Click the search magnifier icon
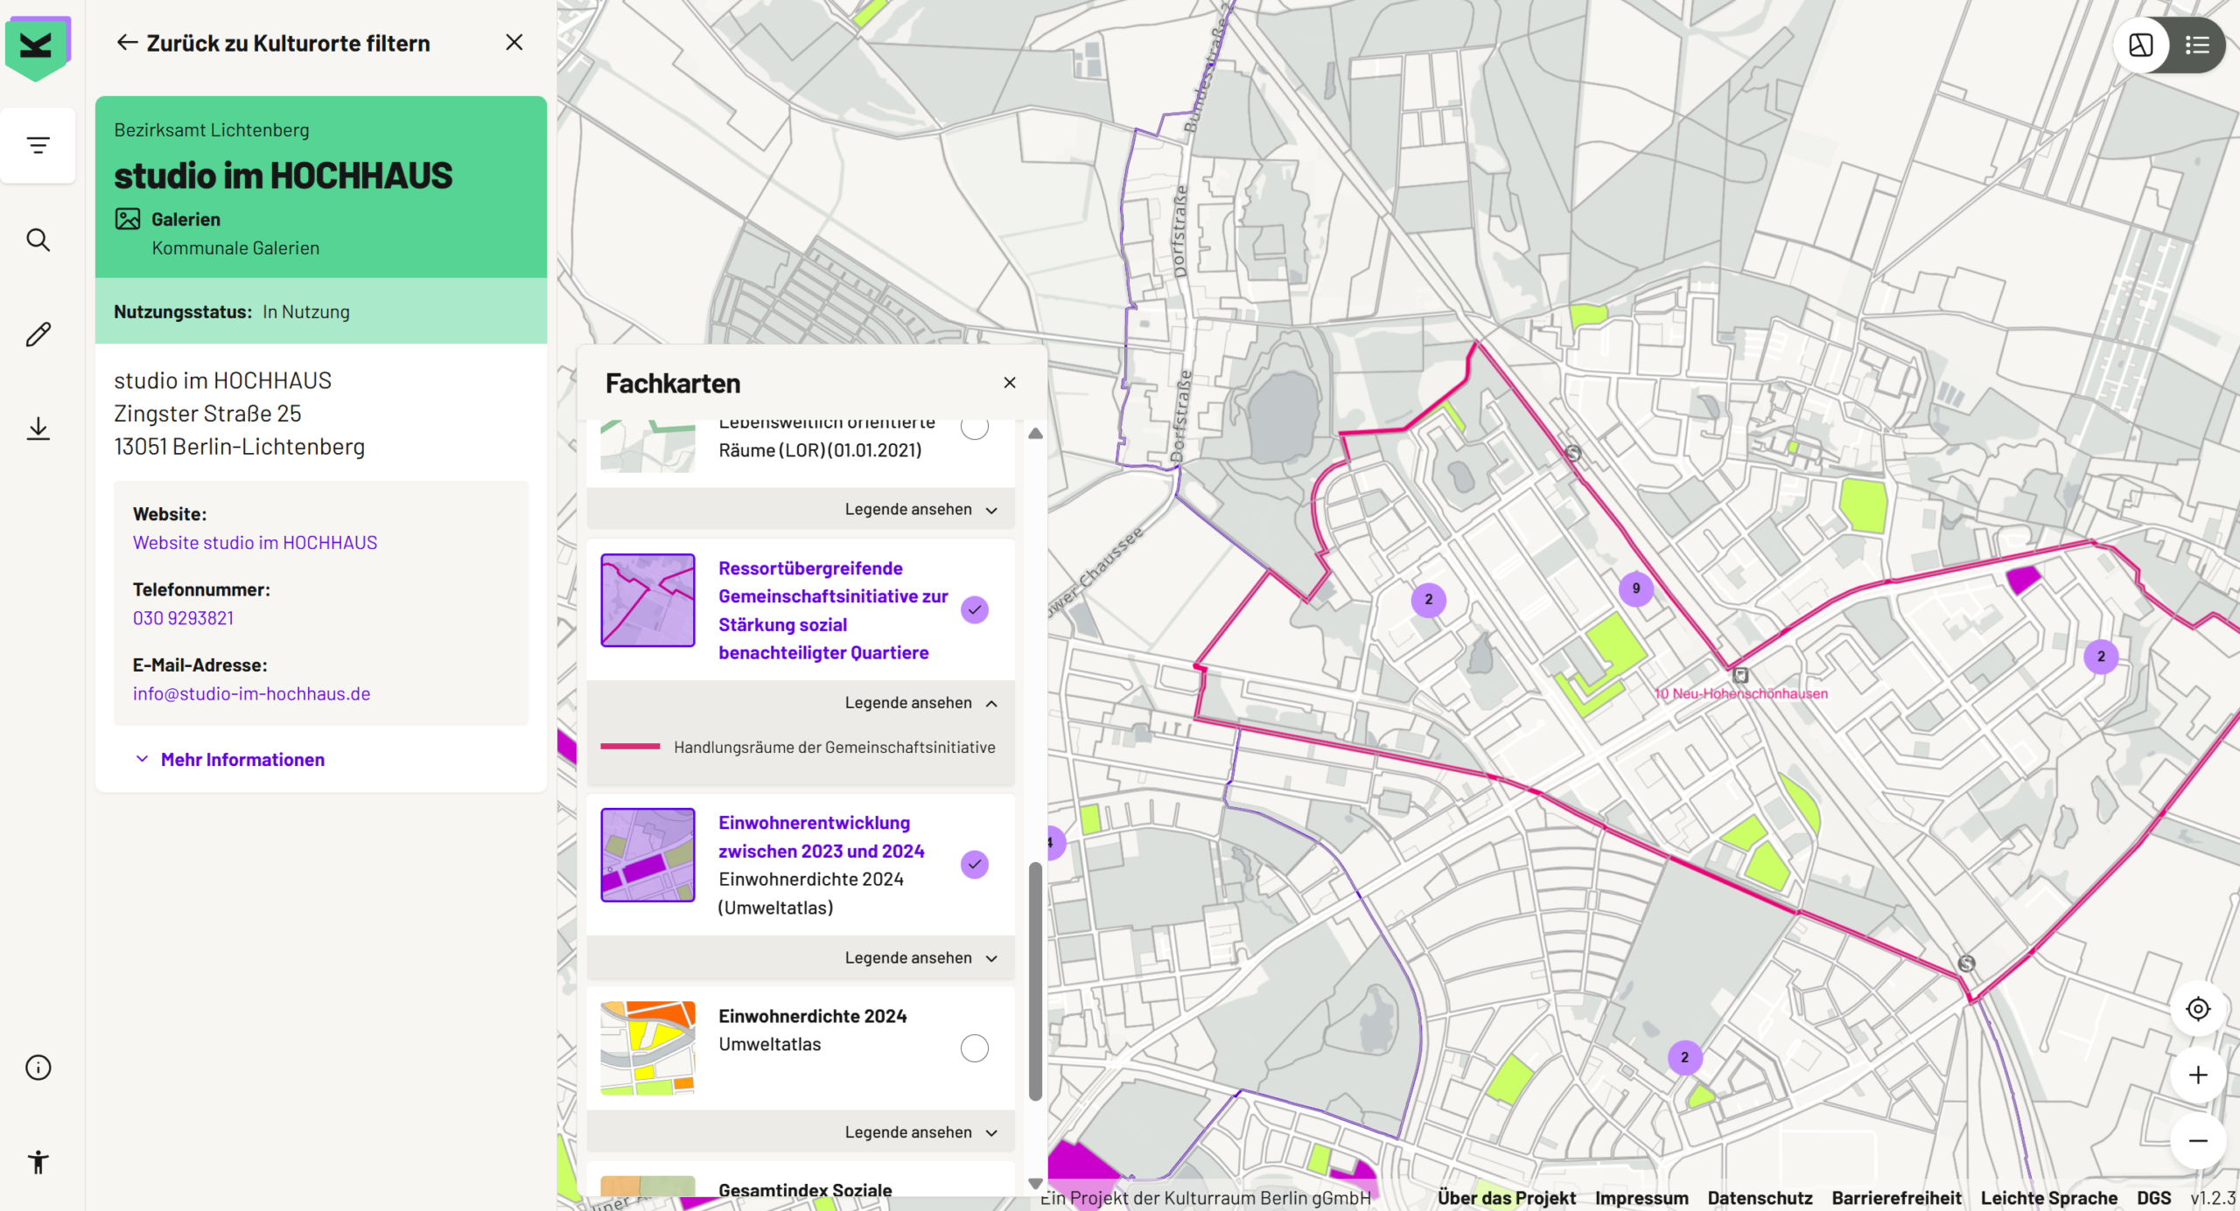Viewport: 2240px width, 1211px height. [38, 240]
